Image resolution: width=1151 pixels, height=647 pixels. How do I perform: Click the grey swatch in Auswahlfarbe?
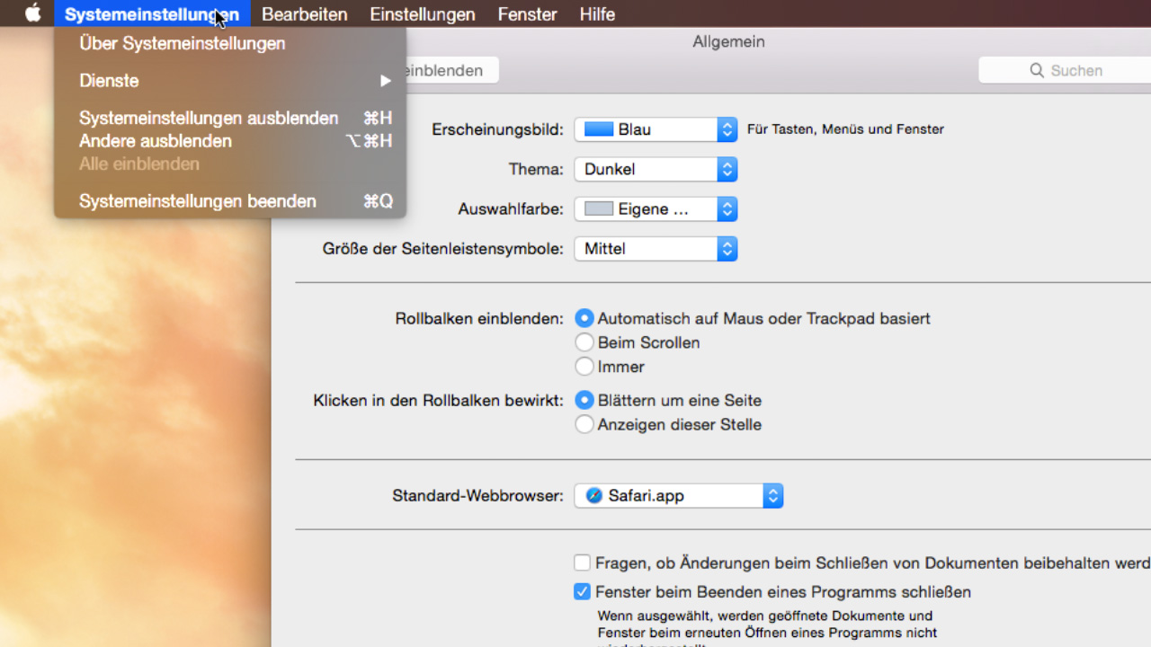(598, 209)
